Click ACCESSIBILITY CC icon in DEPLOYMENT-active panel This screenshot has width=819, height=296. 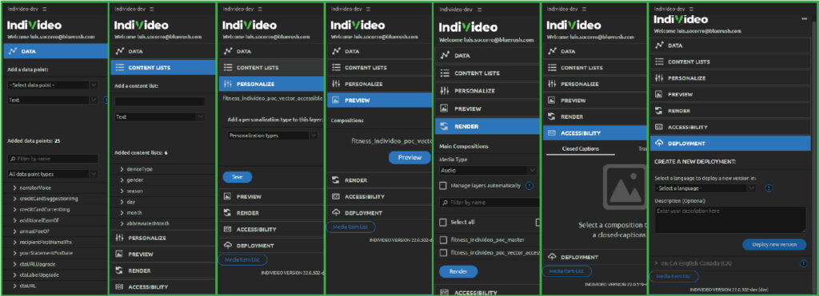coord(659,127)
